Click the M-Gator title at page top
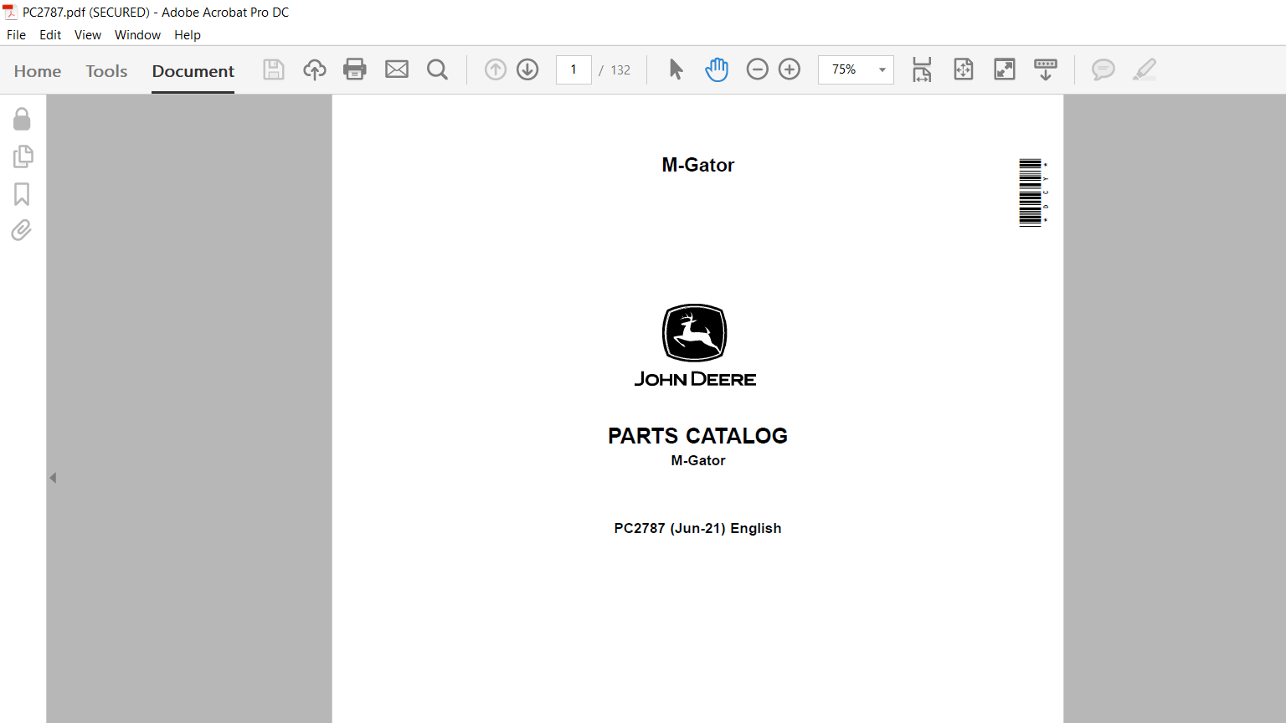 (x=697, y=165)
